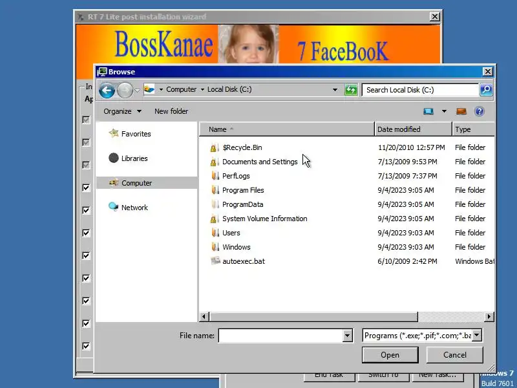Viewport: 517px width, 388px height.
Task: Close the Browse dialog
Action: [488, 72]
